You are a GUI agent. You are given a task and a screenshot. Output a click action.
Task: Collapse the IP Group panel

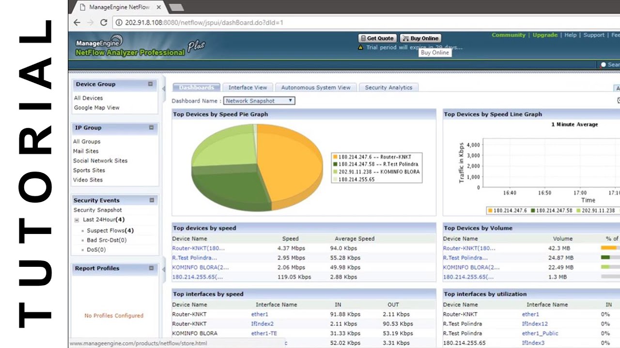point(151,128)
